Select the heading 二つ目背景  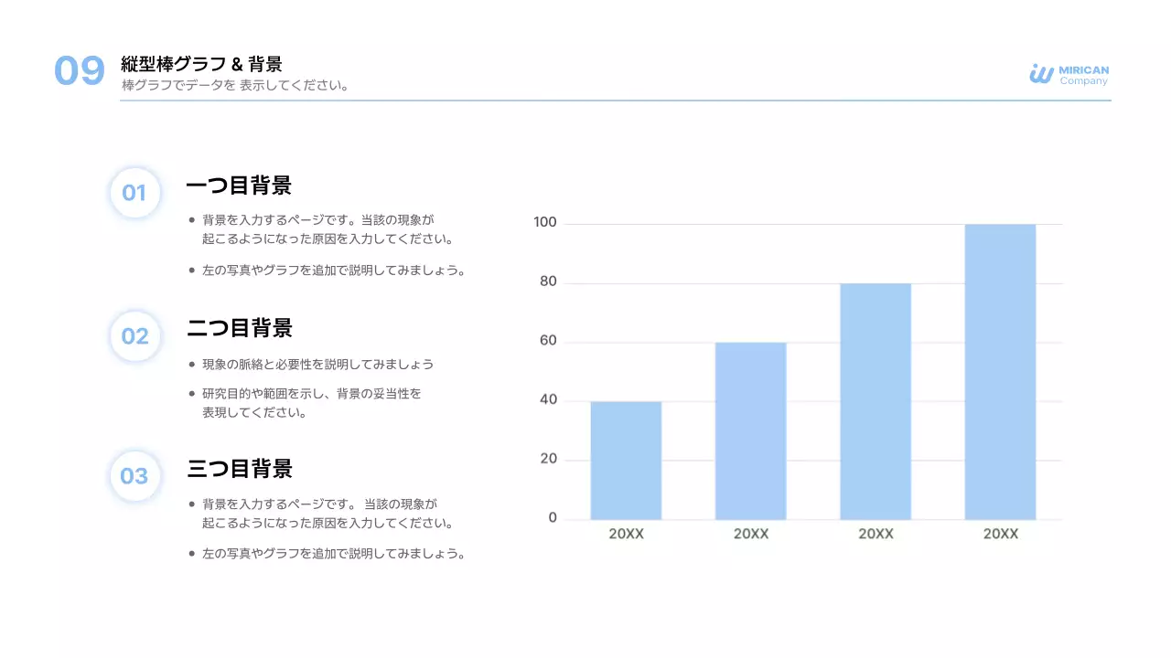(x=240, y=328)
